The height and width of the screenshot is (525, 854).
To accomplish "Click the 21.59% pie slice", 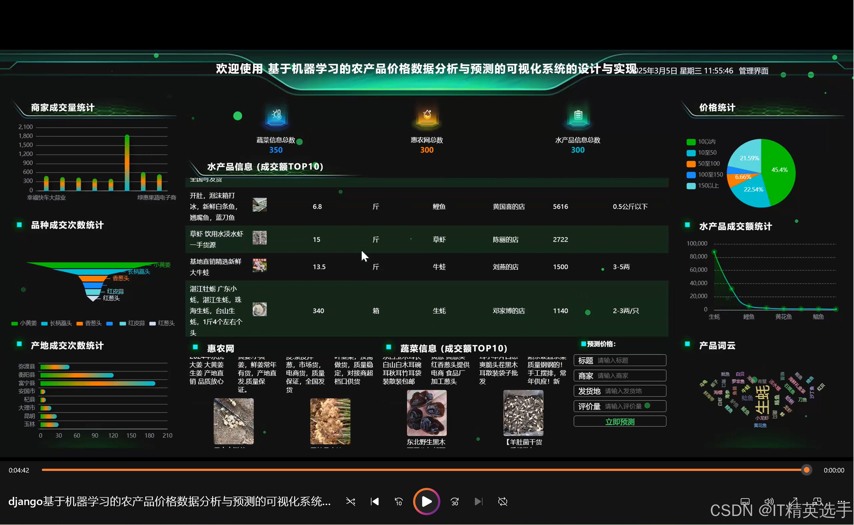I will point(748,156).
